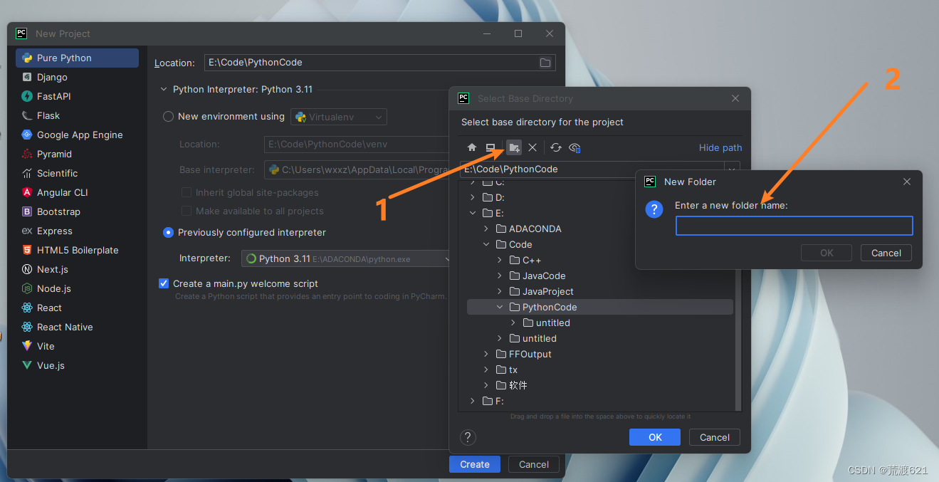Screen dimensions: 939x482
Task: Collapse the Python Interpreter section
Action: click(x=164, y=90)
